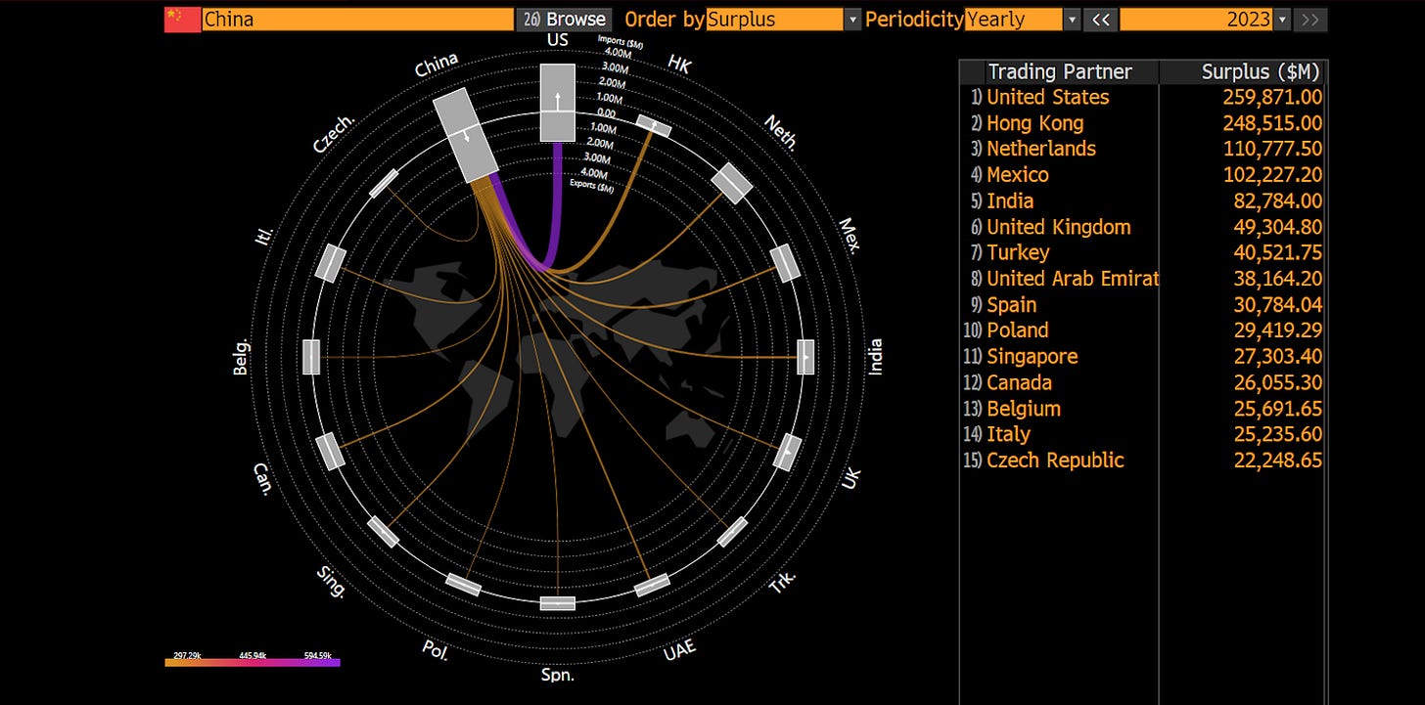
Task: Click the Browse button
Action: [565, 20]
